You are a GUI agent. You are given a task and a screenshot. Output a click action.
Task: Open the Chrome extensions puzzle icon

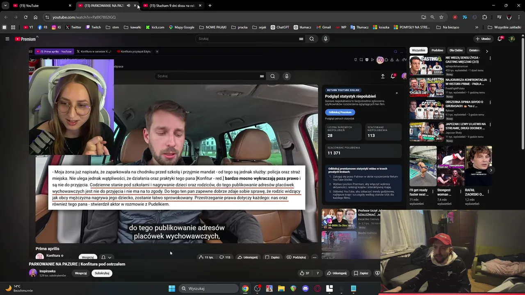[484, 17]
